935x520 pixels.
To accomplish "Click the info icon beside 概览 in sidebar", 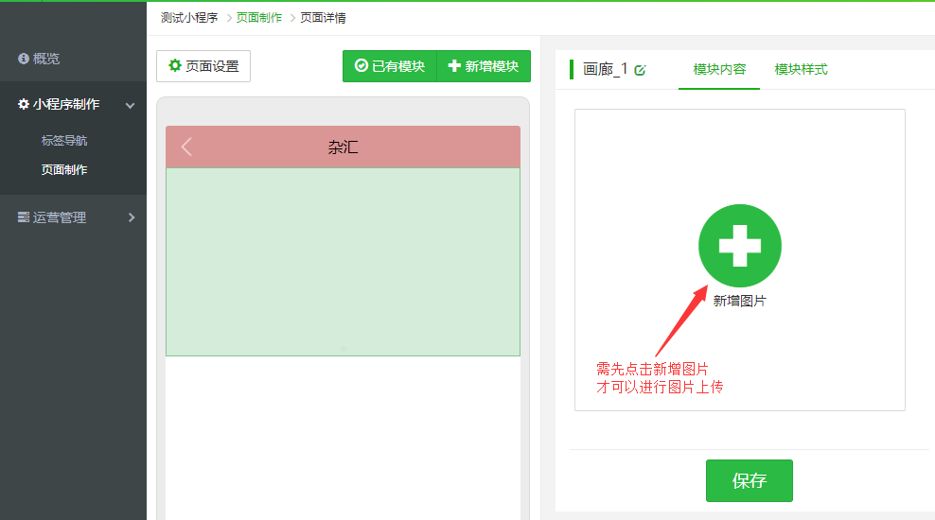I will pyautogui.click(x=24, y=59).
